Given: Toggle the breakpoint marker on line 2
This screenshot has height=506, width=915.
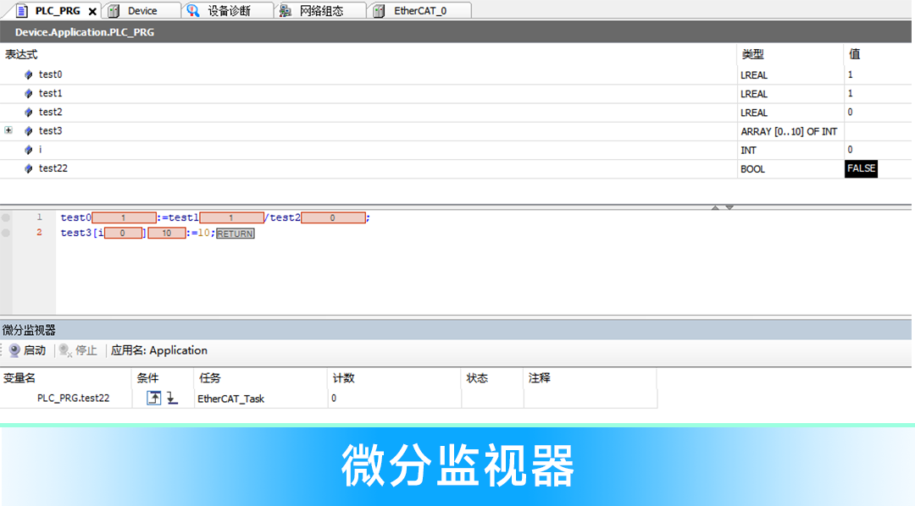Looking at the screenshot, I should 7,232.
